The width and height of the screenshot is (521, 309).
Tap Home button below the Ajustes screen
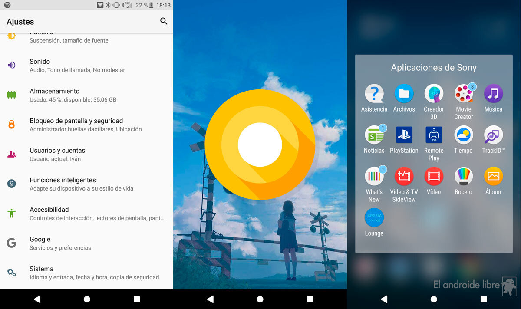pyautogui.click(x=87, y=299)
